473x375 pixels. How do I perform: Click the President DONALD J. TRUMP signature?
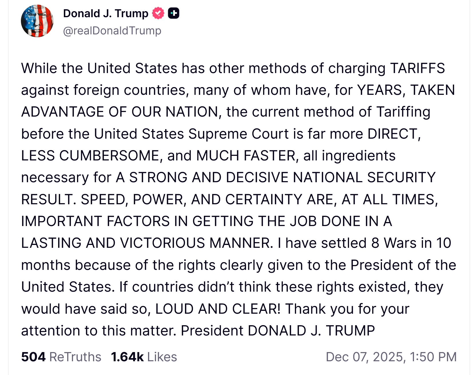point(278,331)
